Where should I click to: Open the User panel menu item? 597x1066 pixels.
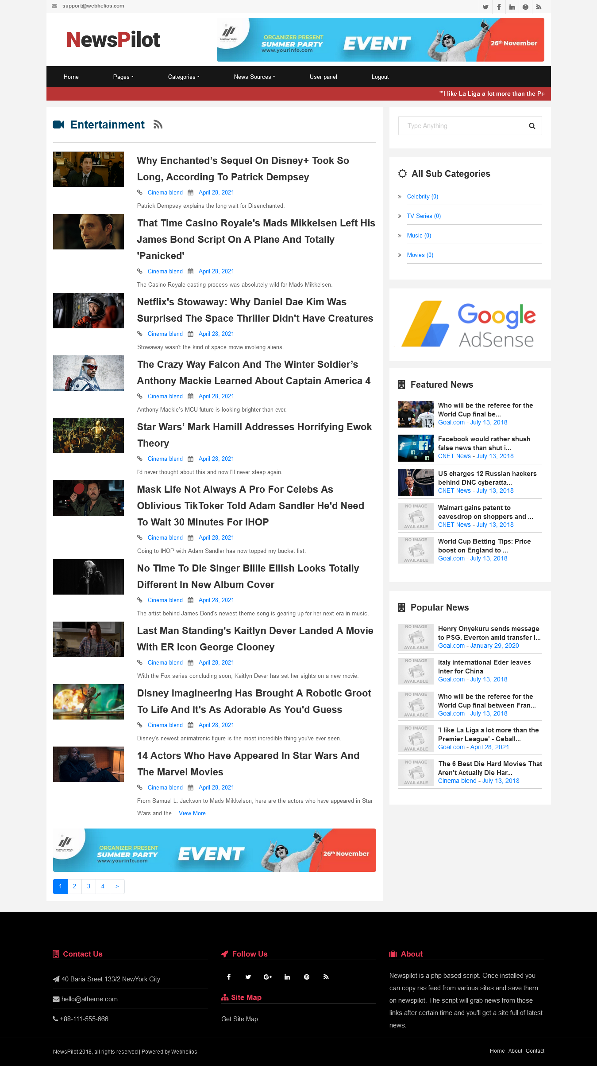[324, 77]
